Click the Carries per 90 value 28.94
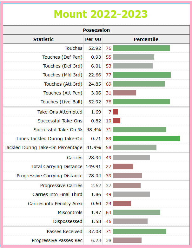The width and height of the screenshot is (192, 248). tap(95, 158)
